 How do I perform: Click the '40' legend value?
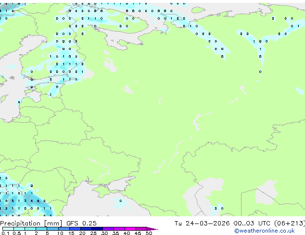(x=127, y=233)
